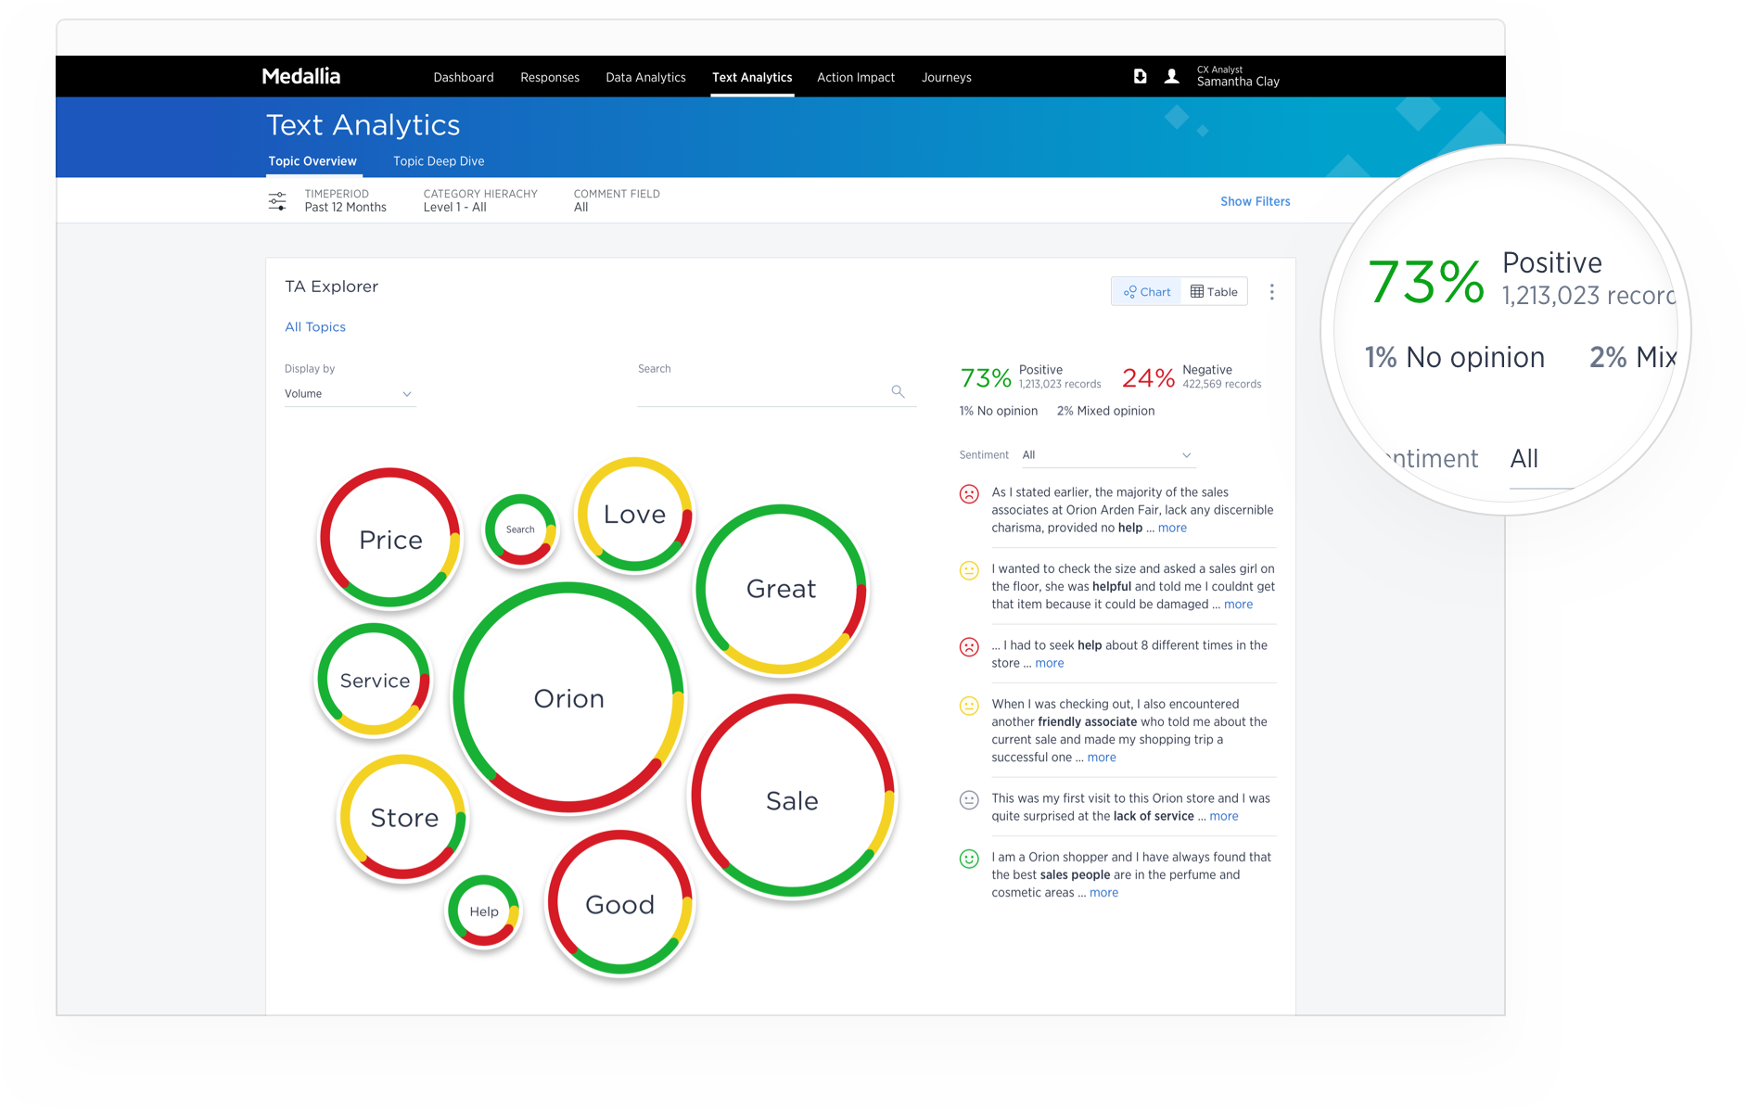This screenshot has width=1747, height=1109.
Task: Open the Display by Volume dropdown
Action: coord(350,393)
